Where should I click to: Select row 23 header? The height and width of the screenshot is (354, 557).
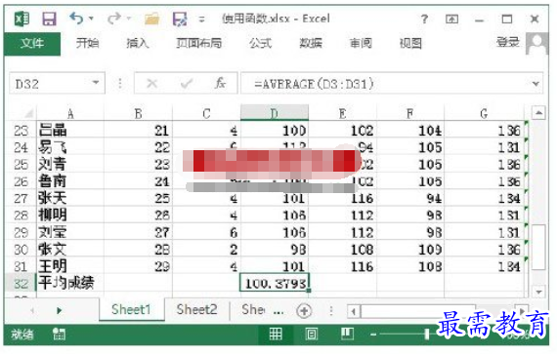tap(21, 131)
